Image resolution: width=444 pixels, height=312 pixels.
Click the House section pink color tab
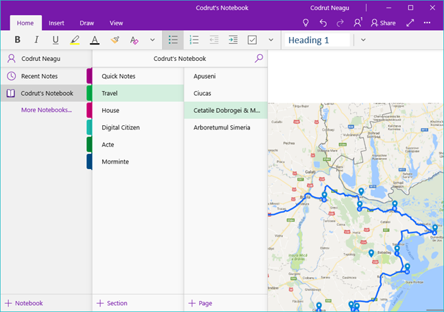[x=89, y=110]
